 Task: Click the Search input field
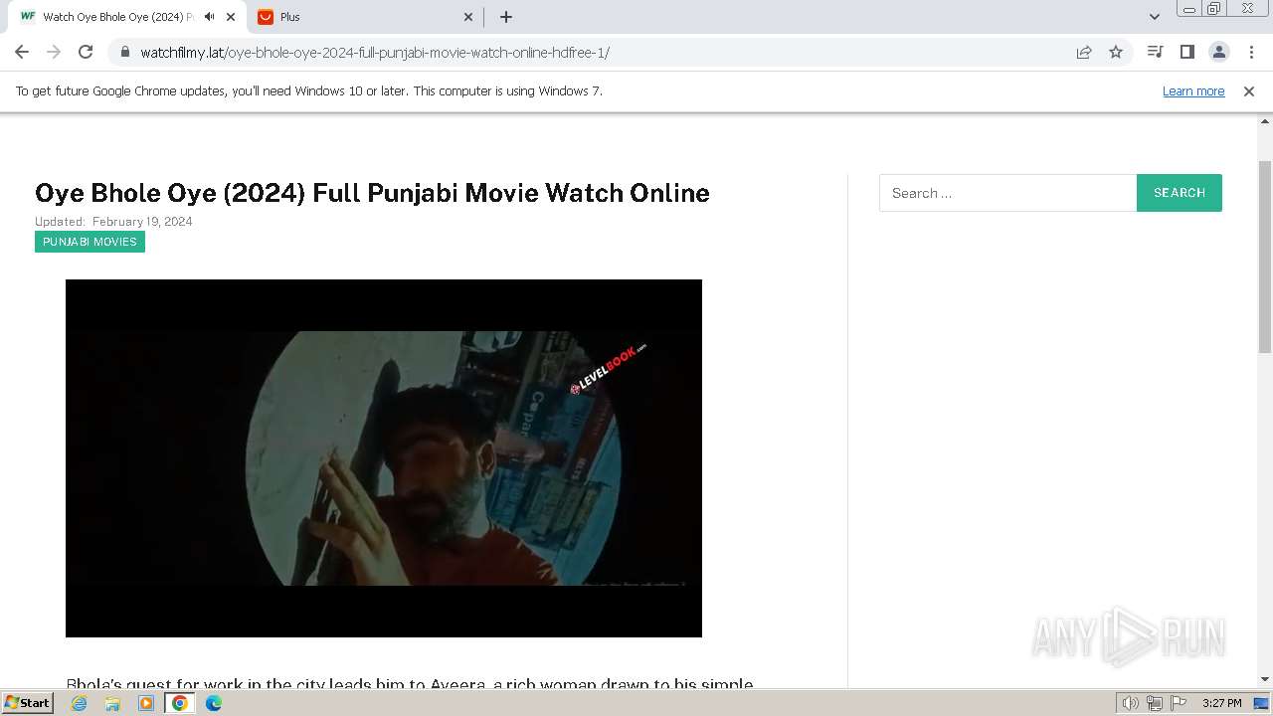[1007, 193]
